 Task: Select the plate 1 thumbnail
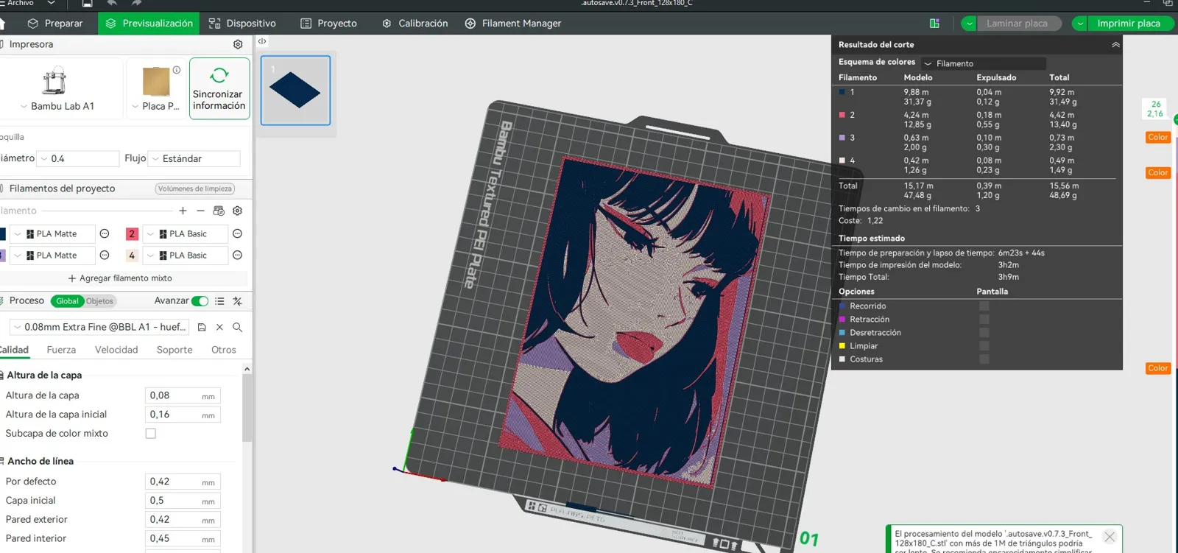coord(295,91)
